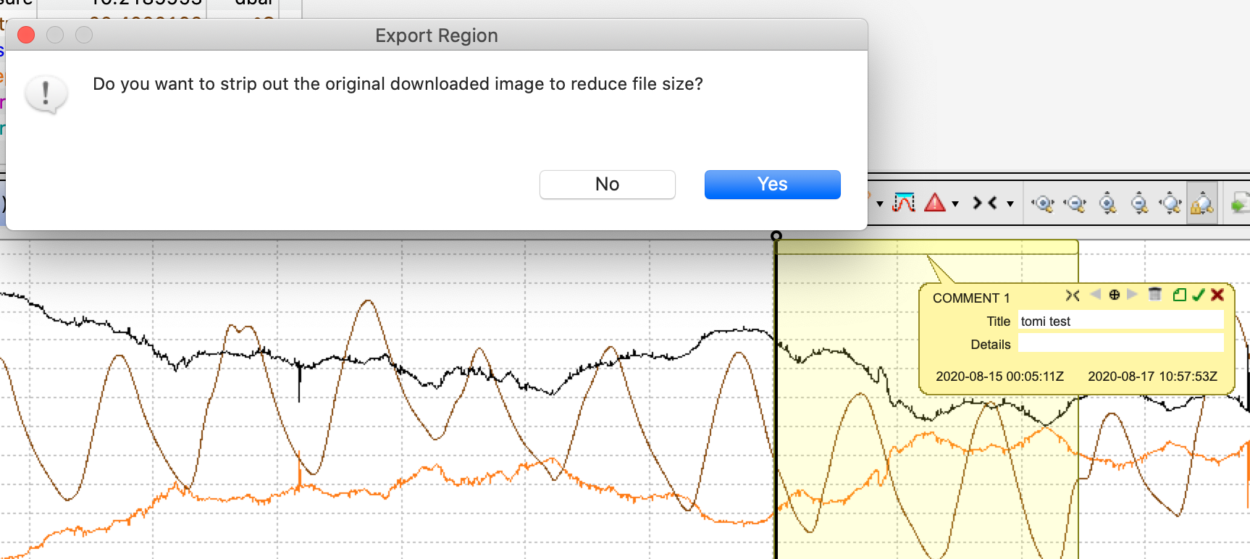Expand dropdown beside collapse arrows icon
Image resolution: width=1250 pixels, height=559 pixels.
click(1010, 204)
